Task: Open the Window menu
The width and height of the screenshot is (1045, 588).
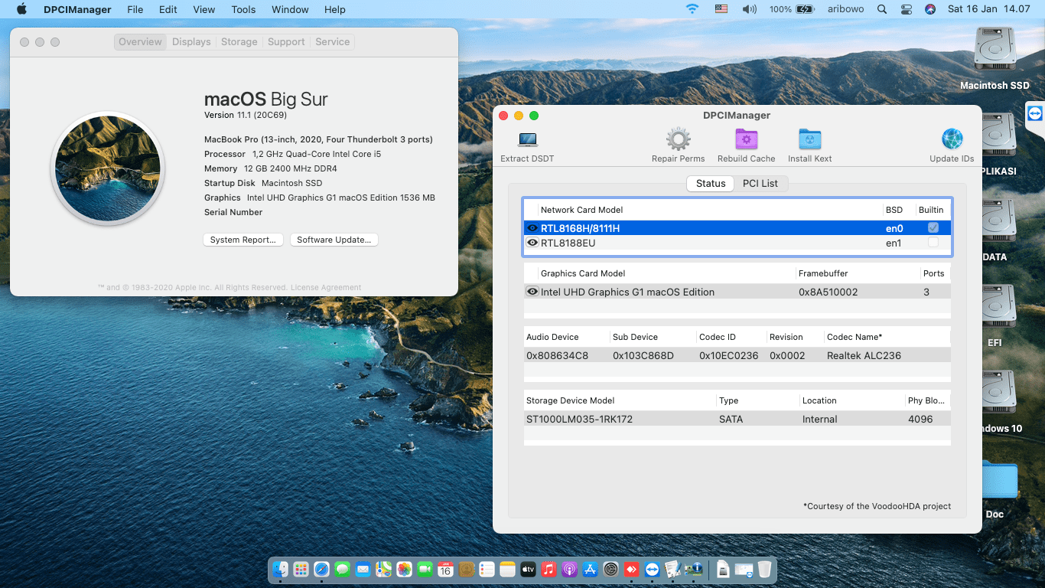Action: pos(290,9)
